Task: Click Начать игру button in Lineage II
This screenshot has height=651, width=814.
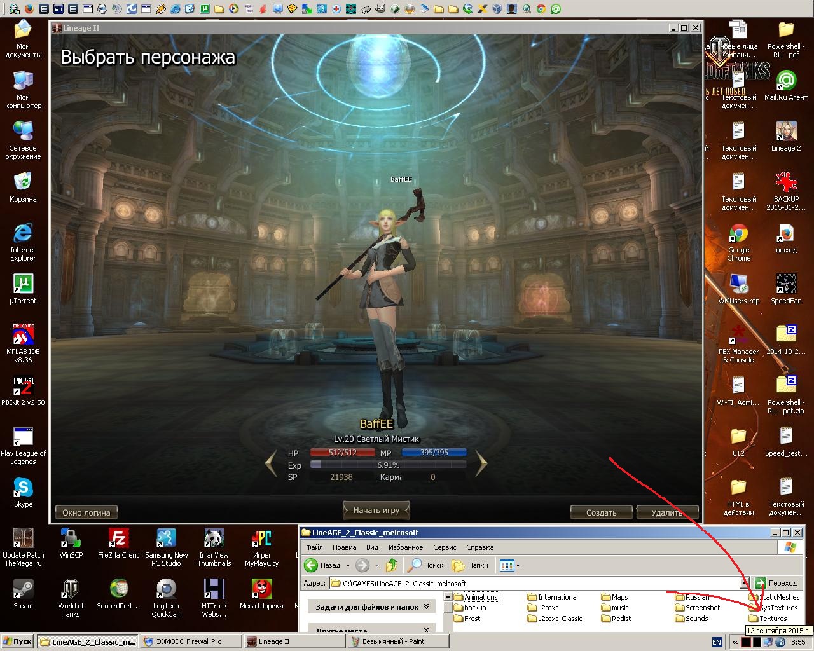Action: click(x=376, y=510)
